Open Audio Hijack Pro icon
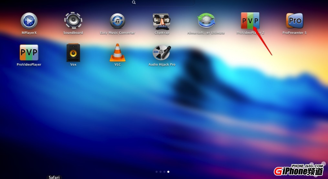Viewport: 328px width, 179px height. coord(162,53)
